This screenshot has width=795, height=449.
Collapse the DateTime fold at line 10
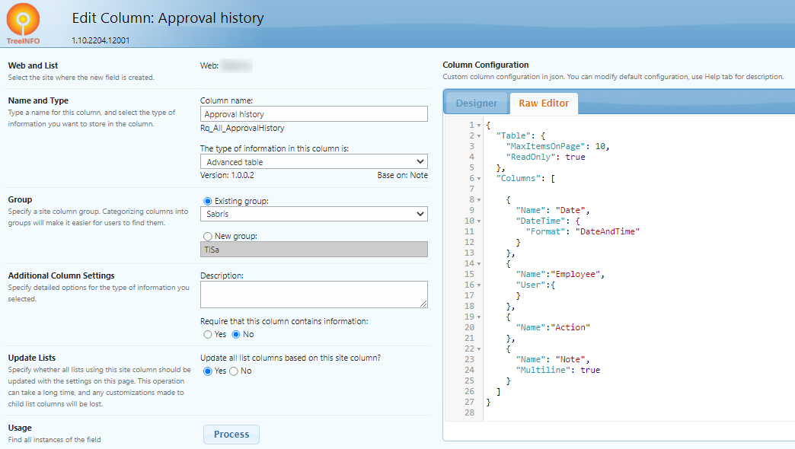click(x=479, y=221)
